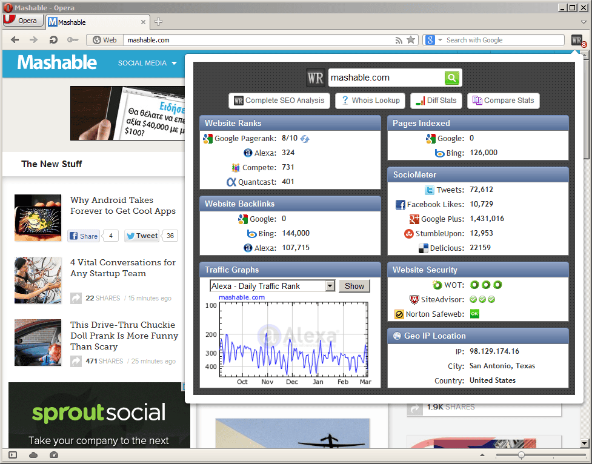Click the SiteAdvisor shield icon

click(x=414, y=299)
